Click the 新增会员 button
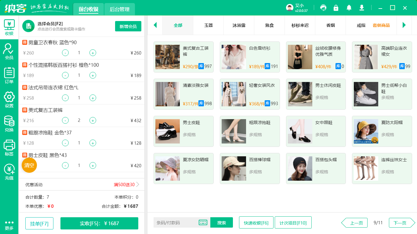 click(x=128, y=26)
